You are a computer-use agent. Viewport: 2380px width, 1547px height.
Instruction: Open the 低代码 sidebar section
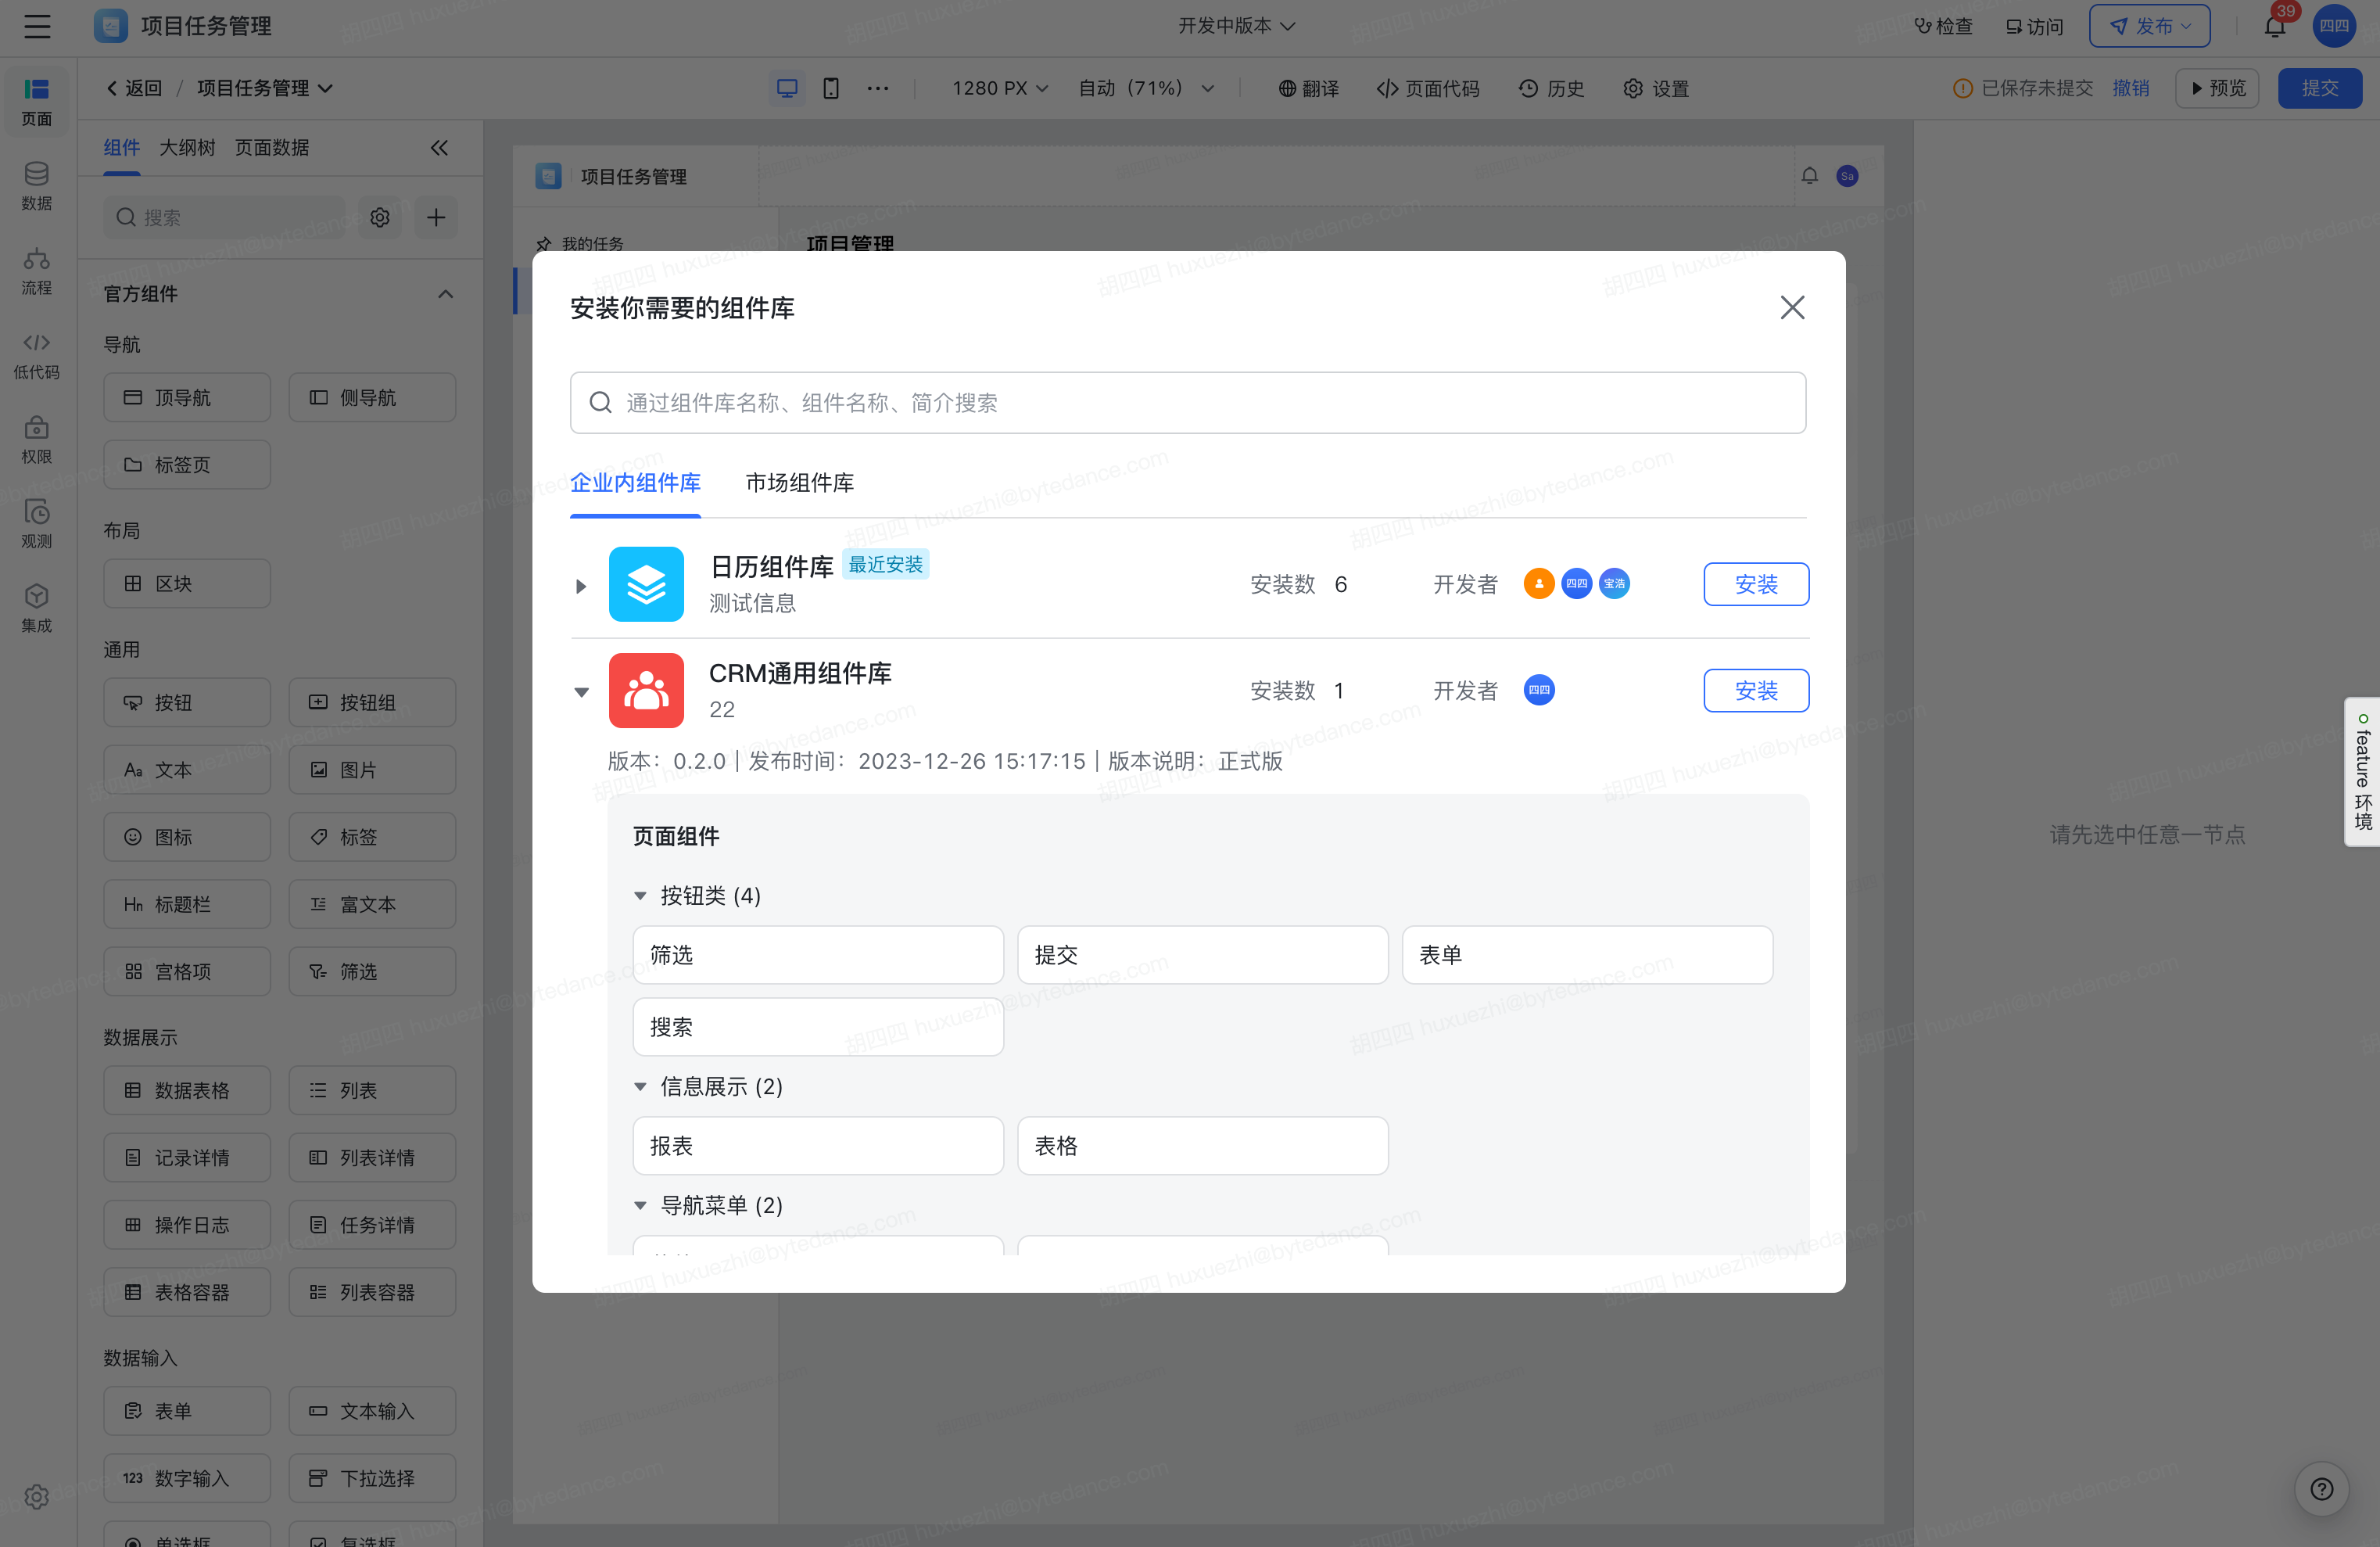(x=37, y=356)
